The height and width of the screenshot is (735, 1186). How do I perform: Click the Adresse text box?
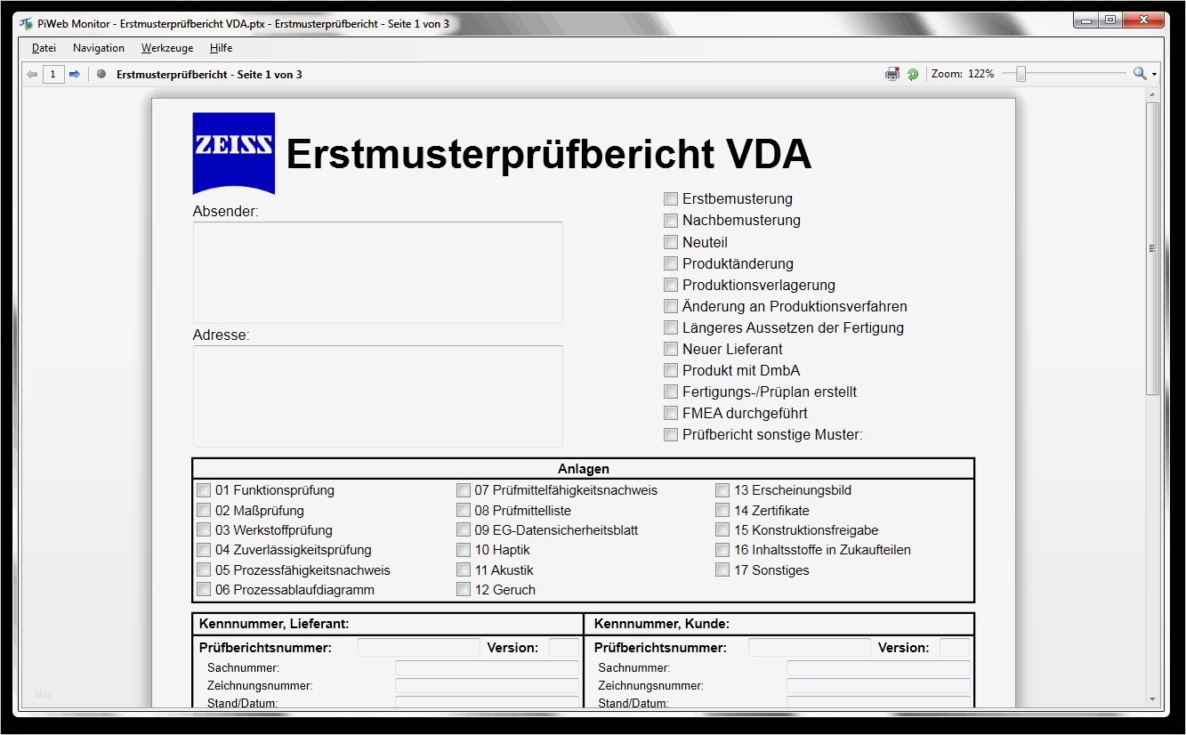(x=378, y=396)
